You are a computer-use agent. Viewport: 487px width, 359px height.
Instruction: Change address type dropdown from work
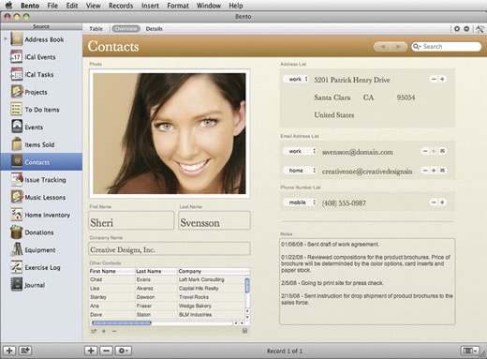click(x=297, y=79)
